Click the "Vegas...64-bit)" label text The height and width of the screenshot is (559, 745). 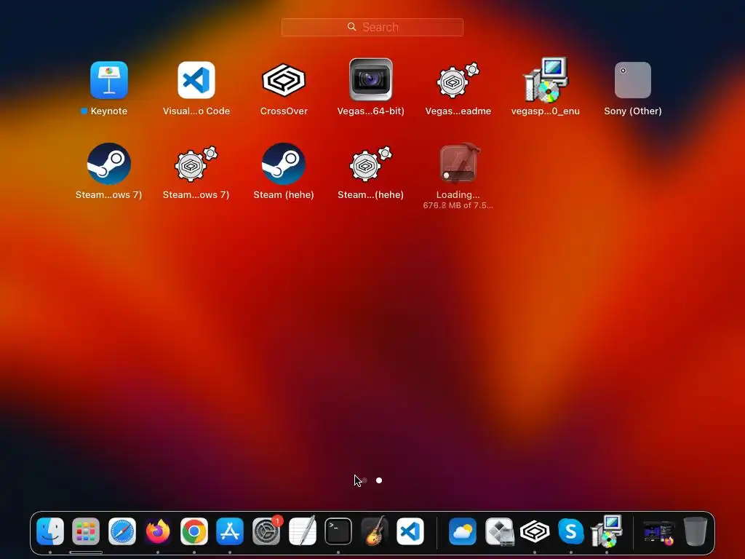point(370,111)
